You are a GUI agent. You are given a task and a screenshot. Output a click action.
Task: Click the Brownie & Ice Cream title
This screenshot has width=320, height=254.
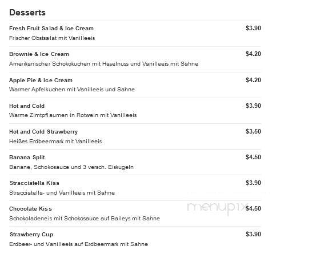39,54
